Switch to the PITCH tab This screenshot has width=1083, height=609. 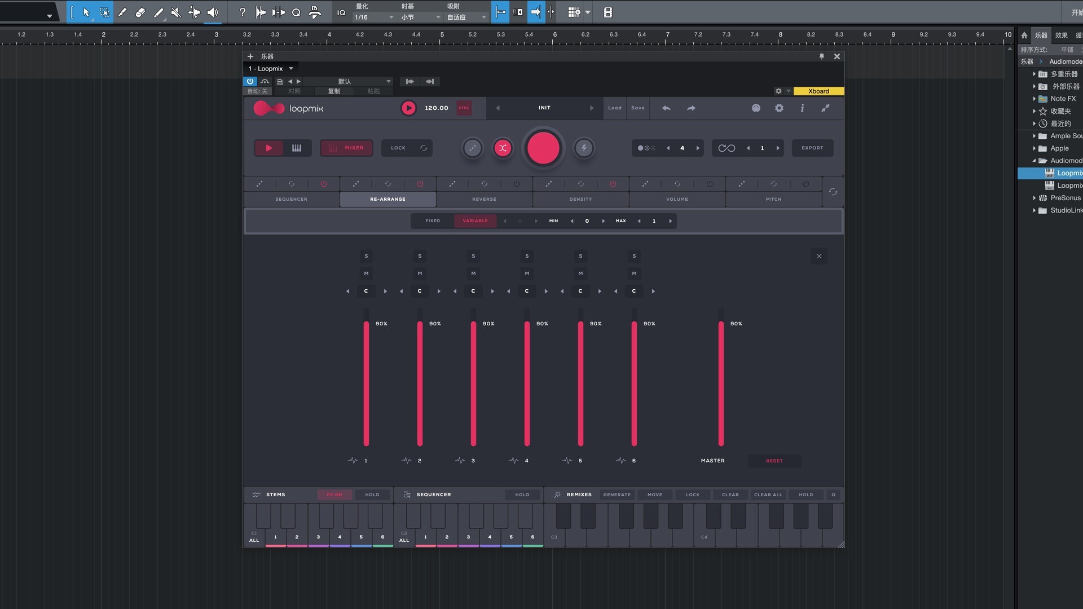[773, 199]
